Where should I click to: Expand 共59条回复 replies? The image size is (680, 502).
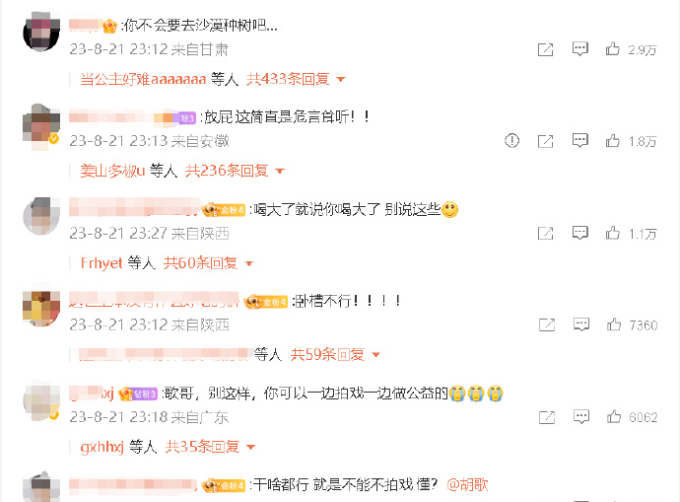coord(335,354)
